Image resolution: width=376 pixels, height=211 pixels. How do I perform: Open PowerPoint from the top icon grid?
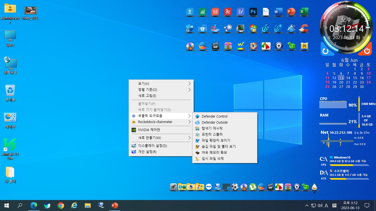pyautogui.click(x=291, y=12)
